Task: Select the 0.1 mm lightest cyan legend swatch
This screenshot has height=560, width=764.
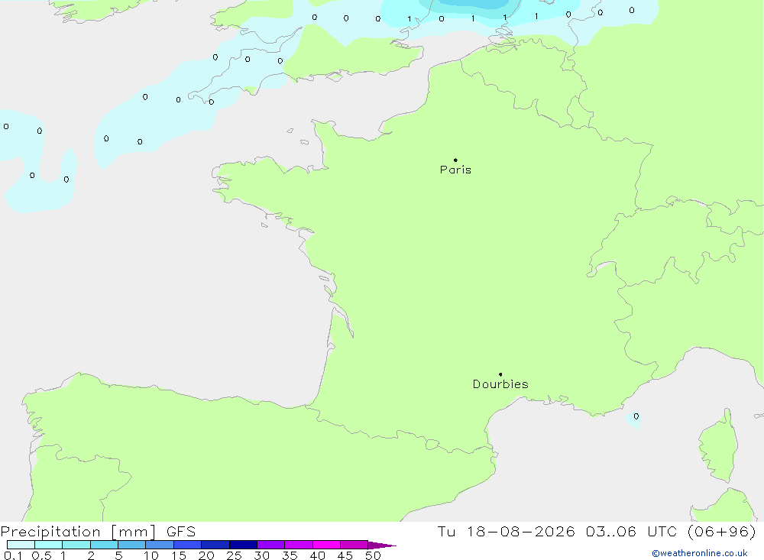Action: pyautogui.click(x=21, y=545)
